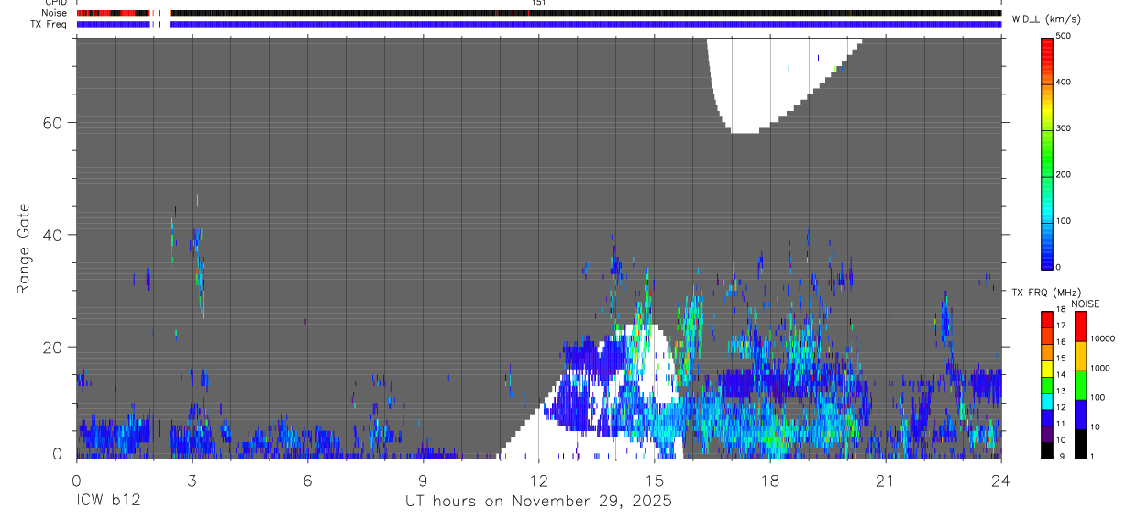Click the "Noise" row label at top
Image resolution: width=1126 pixels, height=520 pixels.
click(54, 13)
